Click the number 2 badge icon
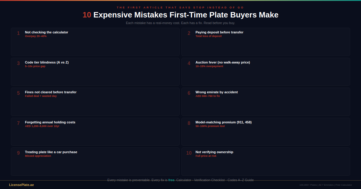Viewport: 361px width, 189px height. 189,33
